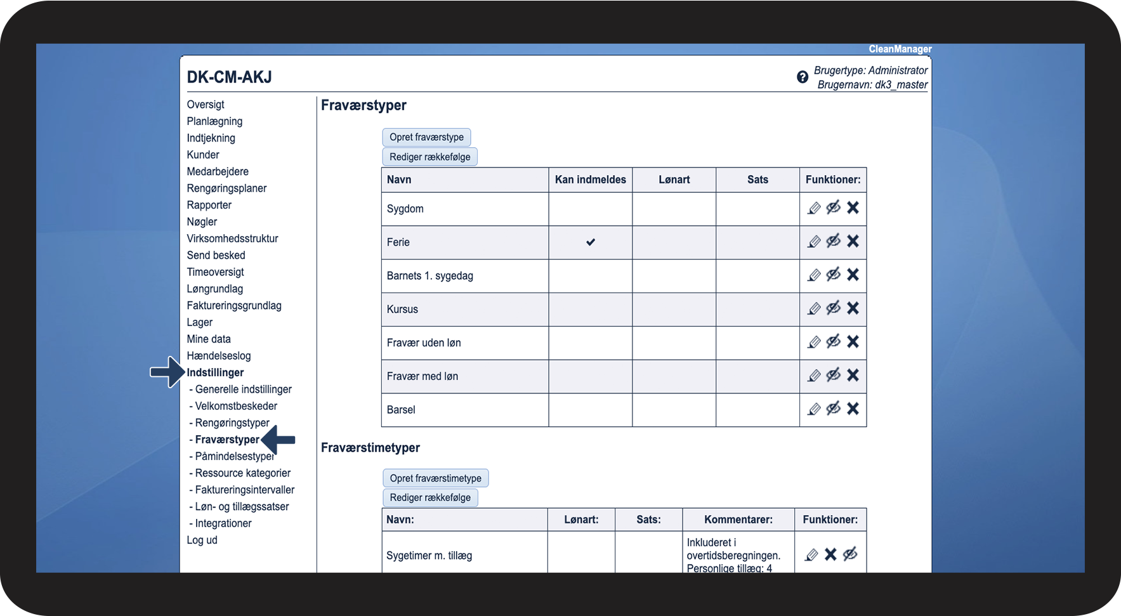The width and height of the screenshot is (1121, 616).
Task: Go to Medarbejdere in the sidebar
Action: tap(218, 171)
